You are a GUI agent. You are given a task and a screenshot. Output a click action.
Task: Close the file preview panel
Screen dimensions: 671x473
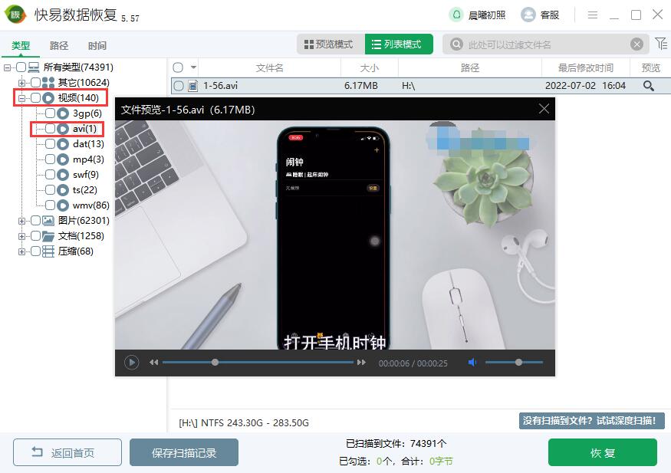click(544, 109)
